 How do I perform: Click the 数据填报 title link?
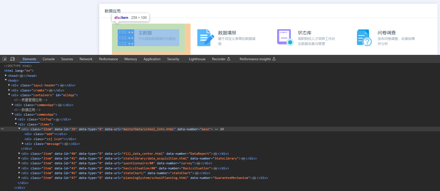tap(227, 33)
